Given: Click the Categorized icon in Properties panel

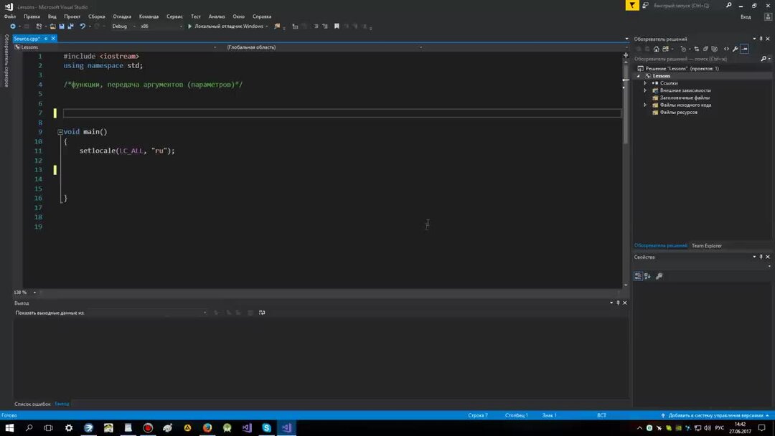Looking at the screenshot, I should [x=638, y=276].
